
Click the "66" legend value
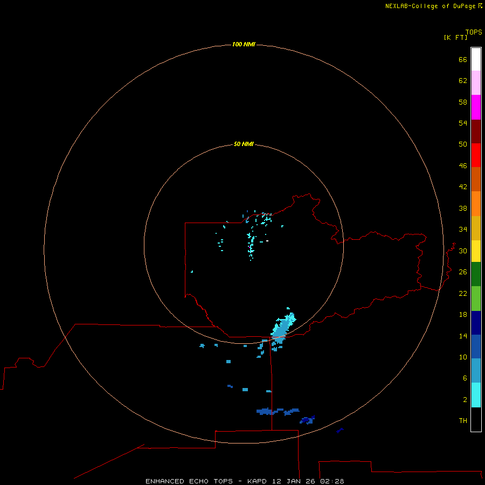(463, 60)
